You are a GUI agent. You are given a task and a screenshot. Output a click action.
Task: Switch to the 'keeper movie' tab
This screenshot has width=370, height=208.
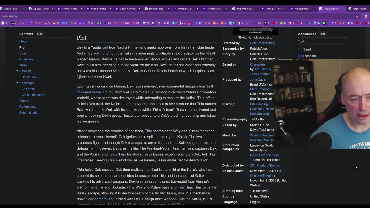pos(358,9)
